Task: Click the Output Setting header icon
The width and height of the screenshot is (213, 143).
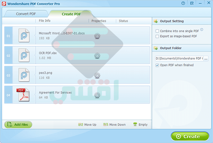Action: [156, 21]
